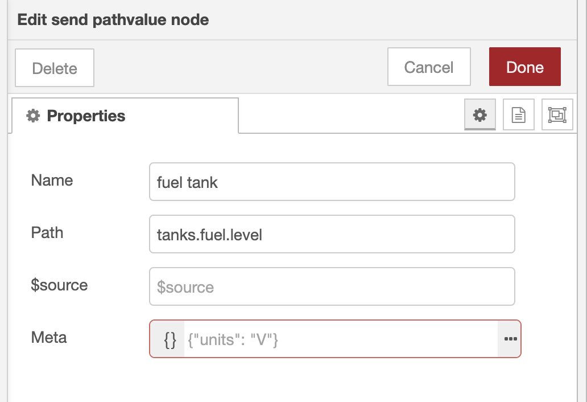
Task: Click the Meta units placeholder text field
Action: point(340,339)
